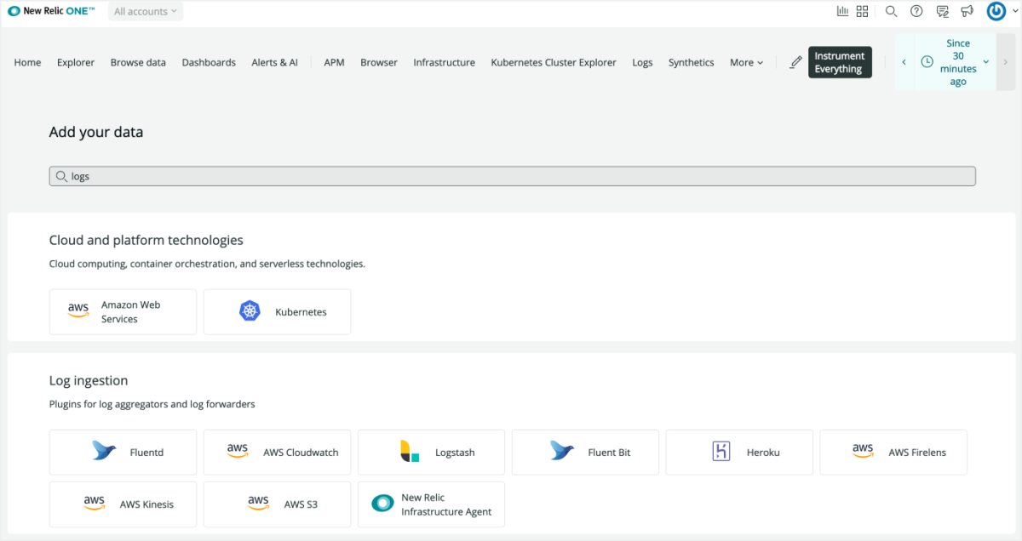Click the magnifier icon in data search
This screenshot has height=541, width=1022.
click(x=61, y=176)
